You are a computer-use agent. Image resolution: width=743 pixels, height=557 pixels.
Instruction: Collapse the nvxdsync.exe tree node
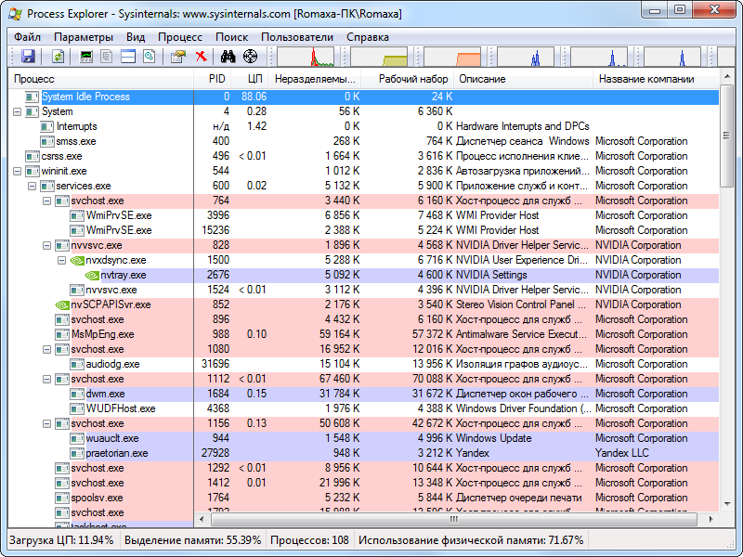point(61,261)
